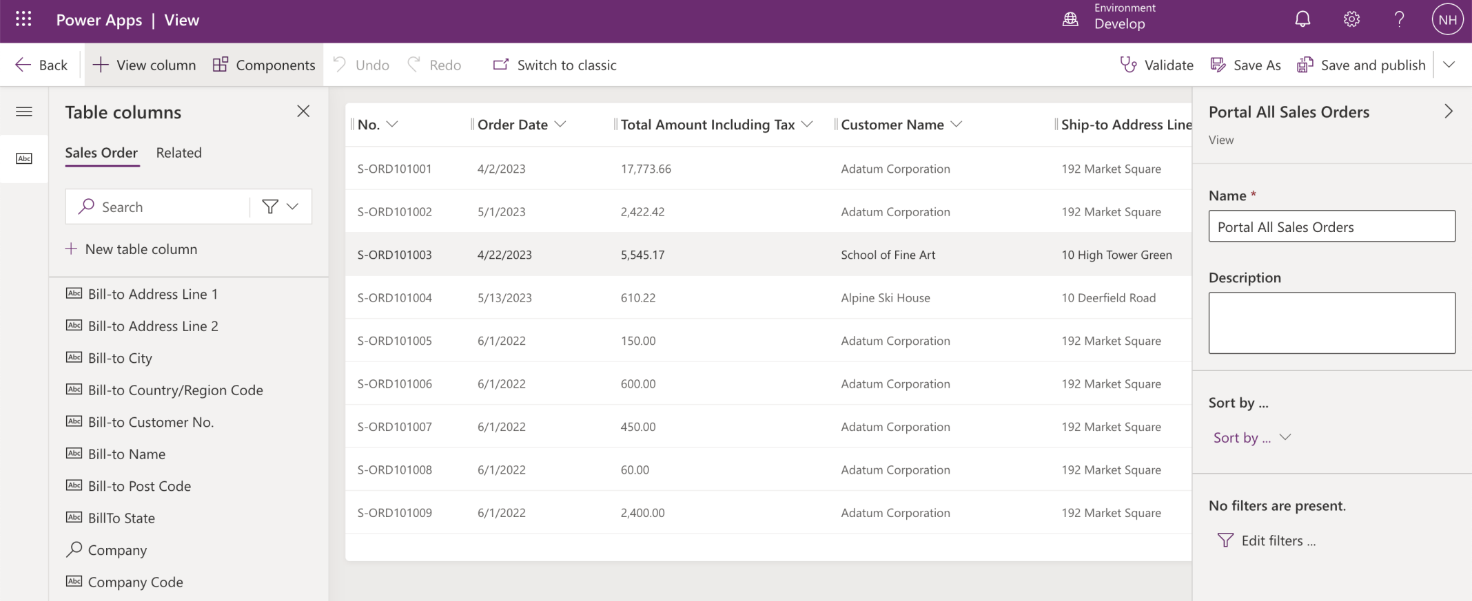Toggle the hamburger navigation menu
This screenshot has width=1472, height=601.
[x=24, y=112]
